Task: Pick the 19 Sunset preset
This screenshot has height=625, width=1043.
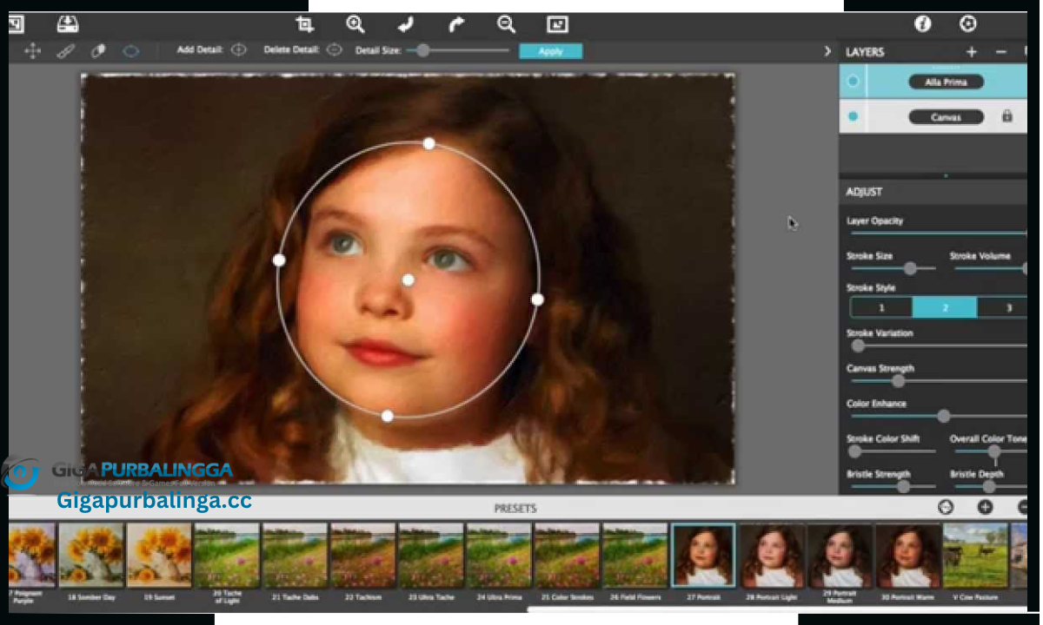Action: point(159,555)
